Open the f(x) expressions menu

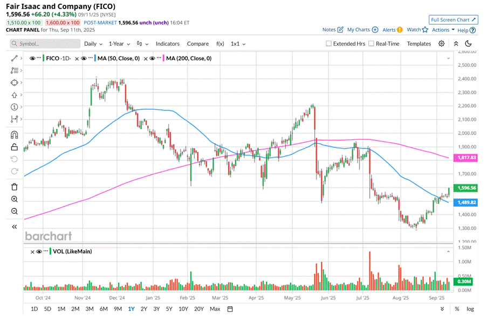pyautogui.click(x=220, y=44)
